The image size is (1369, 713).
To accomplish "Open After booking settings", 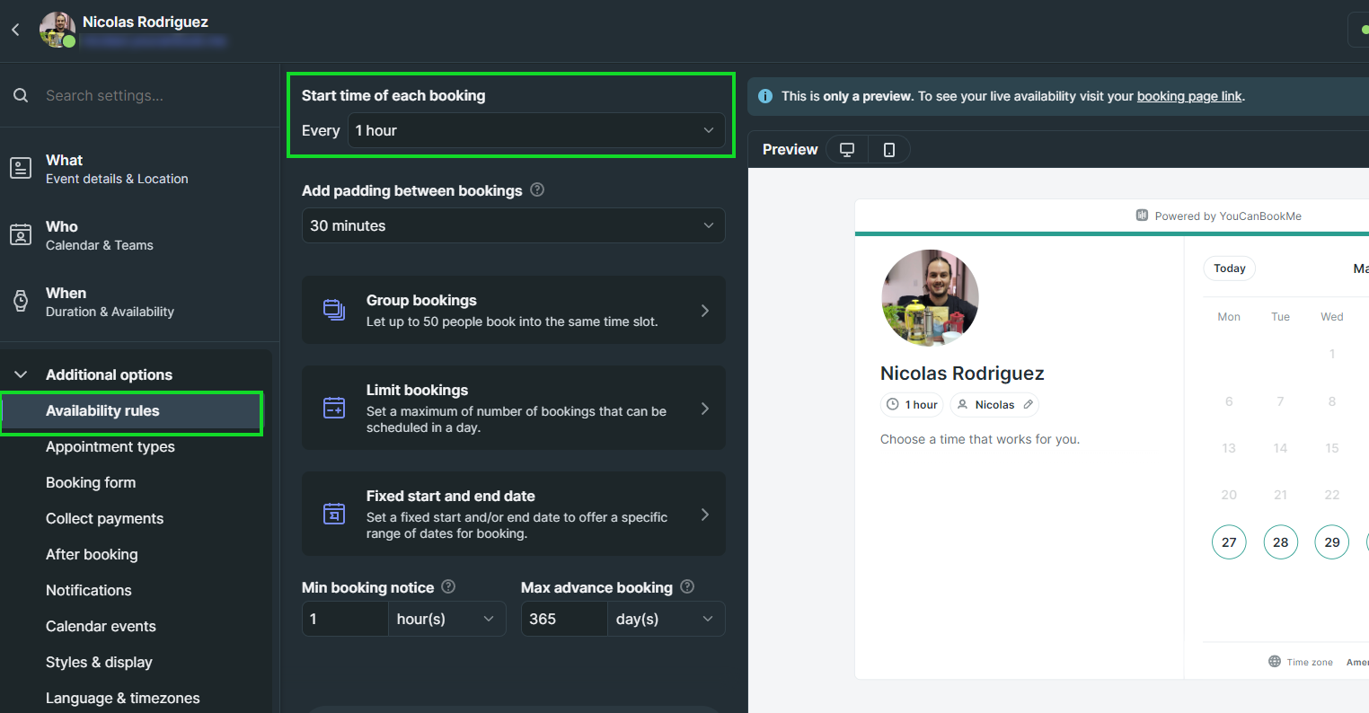I will click(x=92, y=554).
